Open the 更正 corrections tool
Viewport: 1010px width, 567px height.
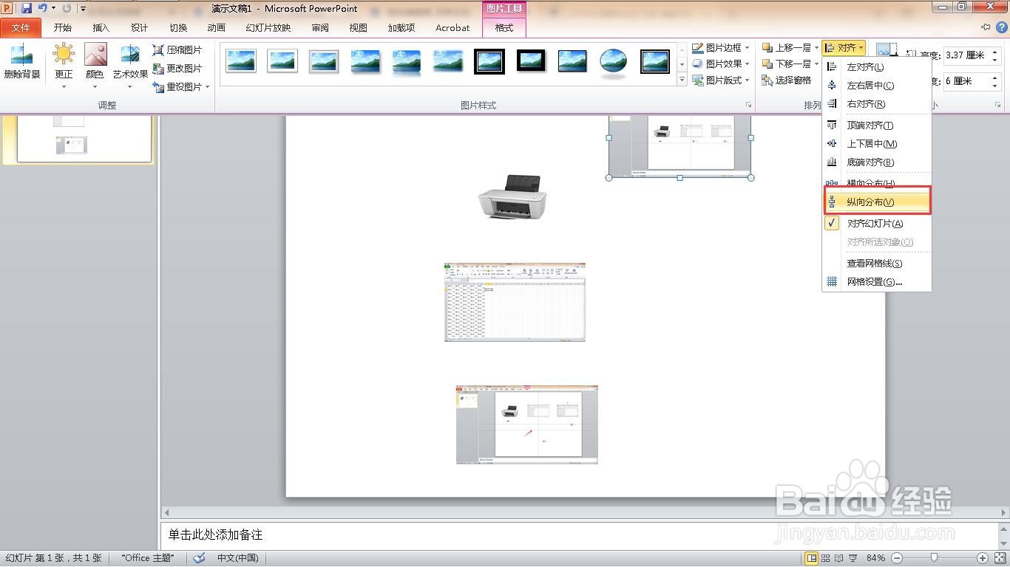(x=64, y=65)
